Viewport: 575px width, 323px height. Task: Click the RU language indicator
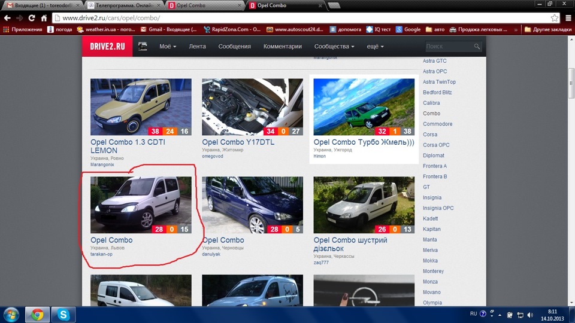click(473, 314)
